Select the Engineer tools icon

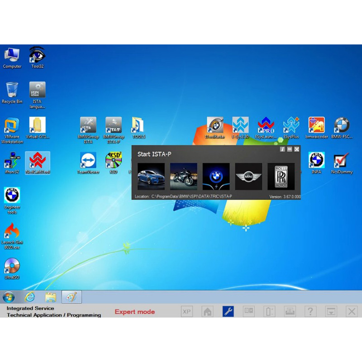pos(12,201)
